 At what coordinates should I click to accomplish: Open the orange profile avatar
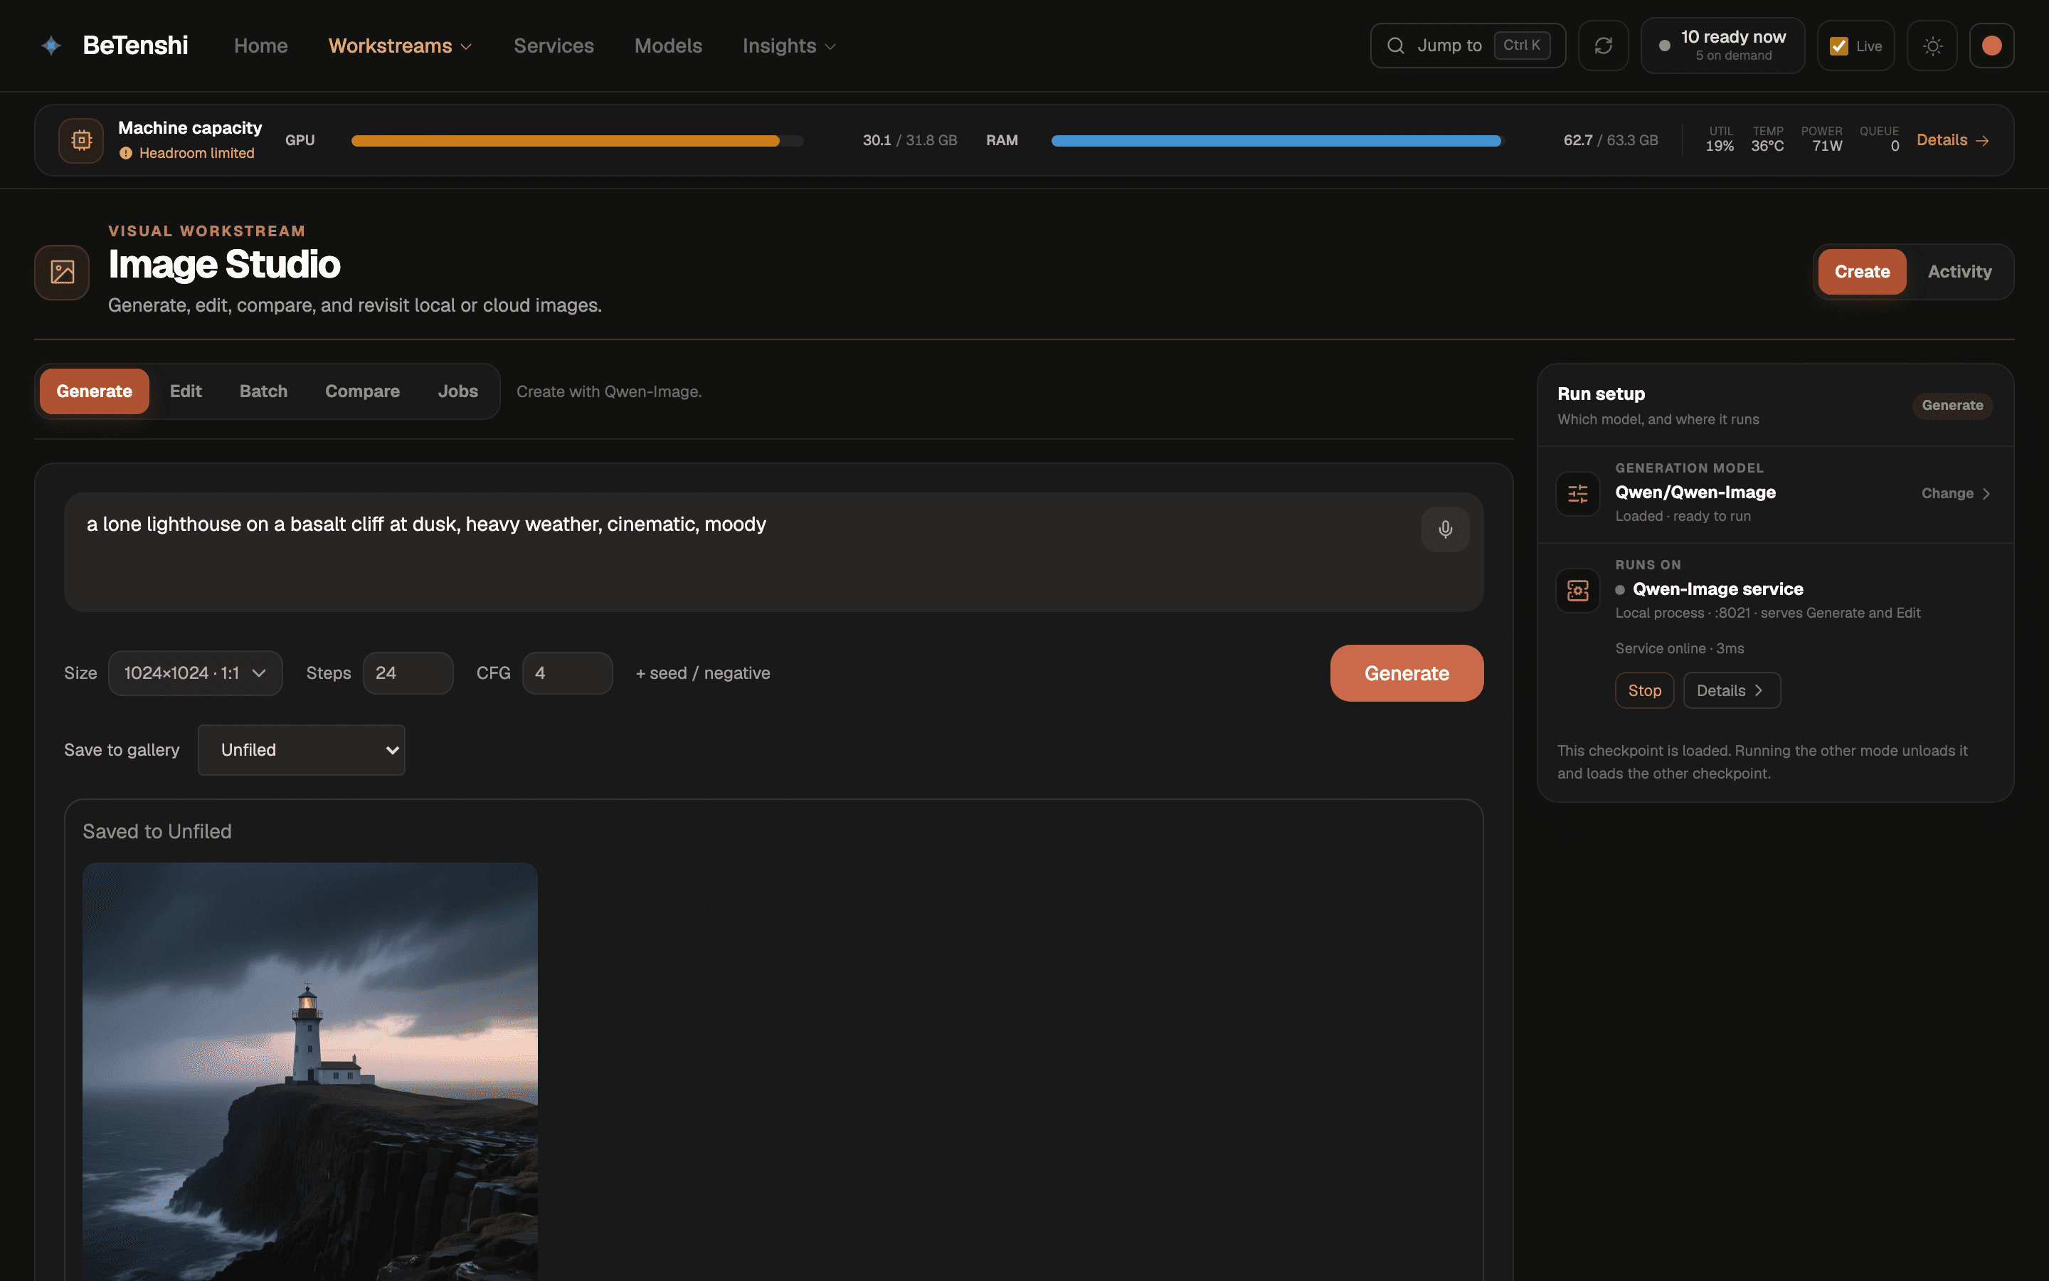pos(1991,46)
